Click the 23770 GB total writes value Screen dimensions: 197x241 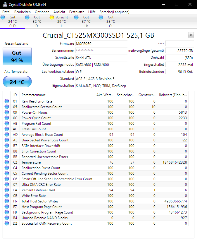click(x=180, y=51)
